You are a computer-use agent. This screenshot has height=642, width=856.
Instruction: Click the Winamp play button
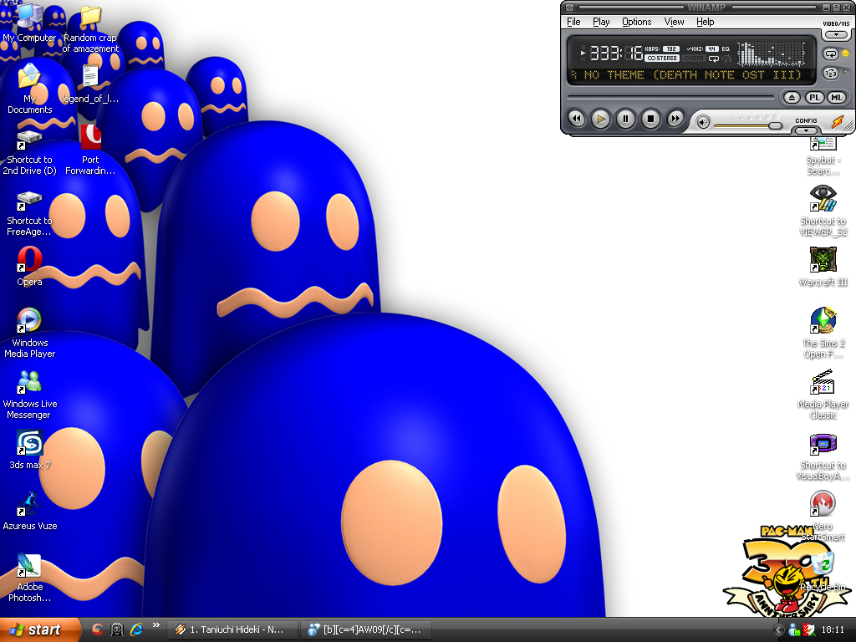pos(600,119)
